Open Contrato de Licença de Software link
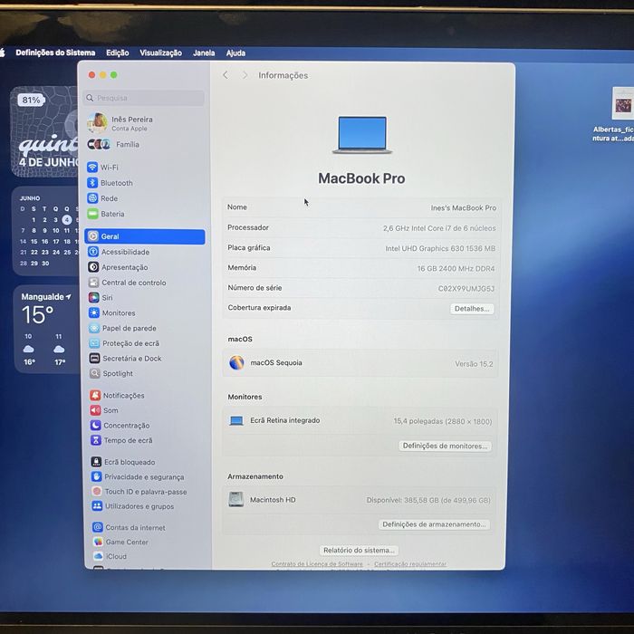634x634 pixels. coord(317,564)
